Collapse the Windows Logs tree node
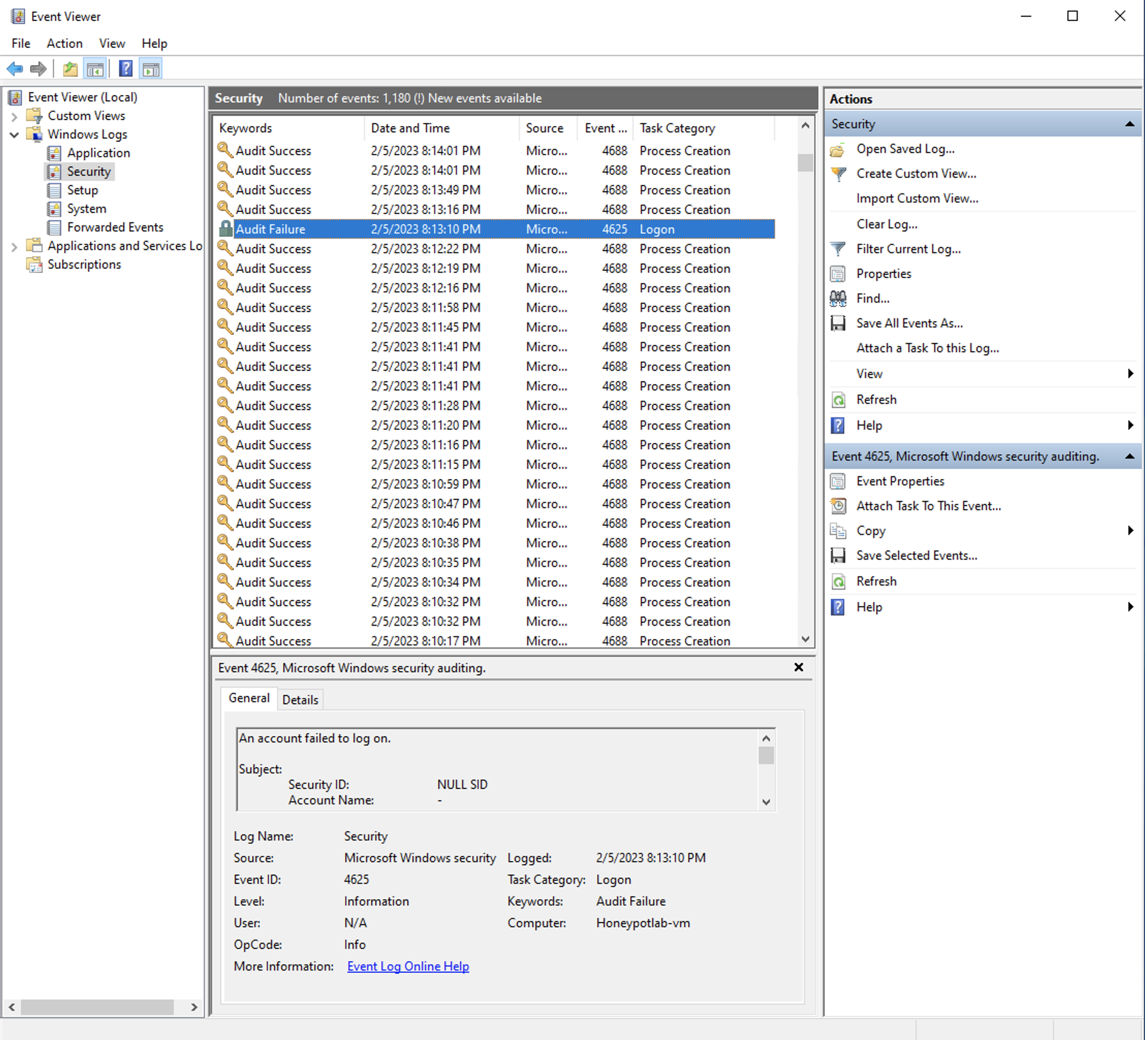 [x=14, y=135]
